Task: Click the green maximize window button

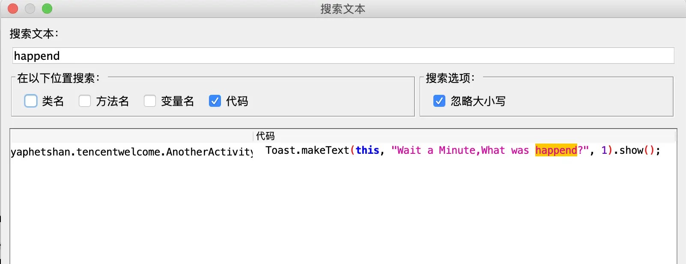Action: (47, 9)
